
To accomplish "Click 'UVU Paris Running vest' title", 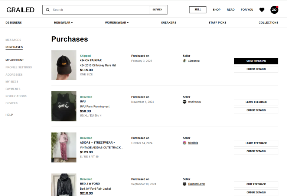I will [95, 107].
